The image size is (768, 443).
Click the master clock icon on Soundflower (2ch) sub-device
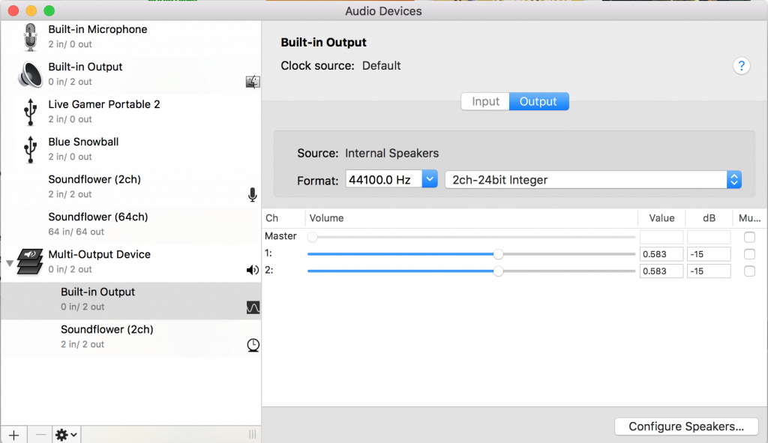[x=253, y=345]
